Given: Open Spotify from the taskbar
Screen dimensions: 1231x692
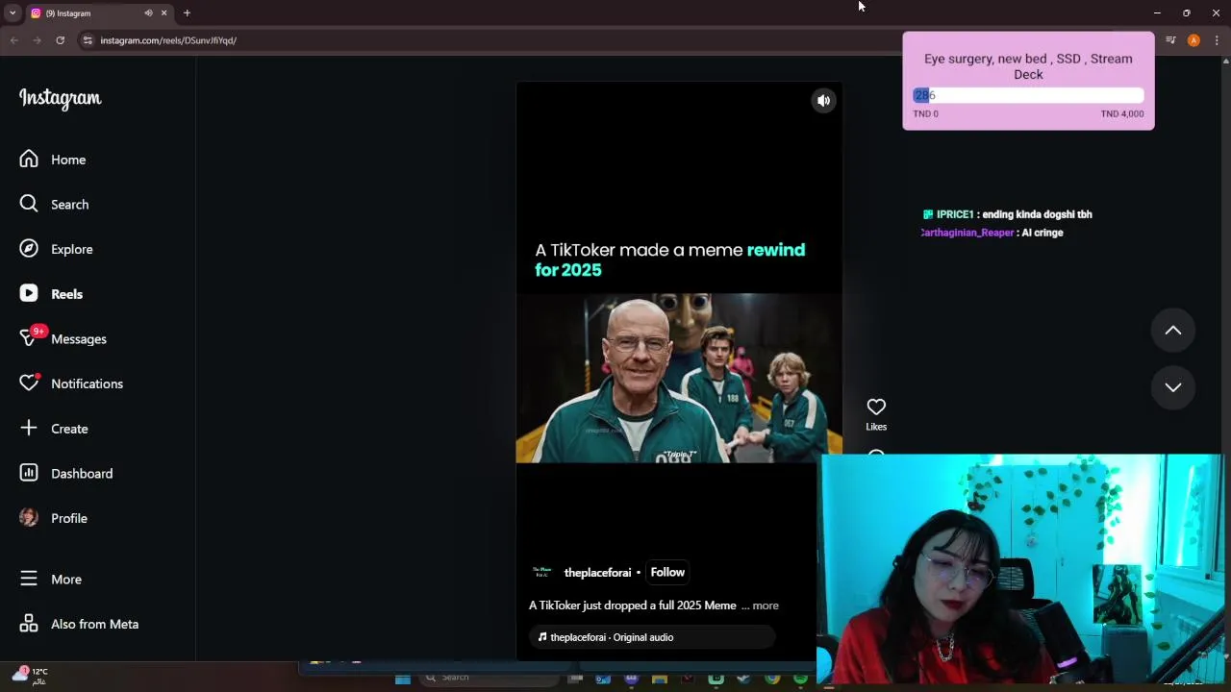Looking at the screenshot, I should [800, 679].
